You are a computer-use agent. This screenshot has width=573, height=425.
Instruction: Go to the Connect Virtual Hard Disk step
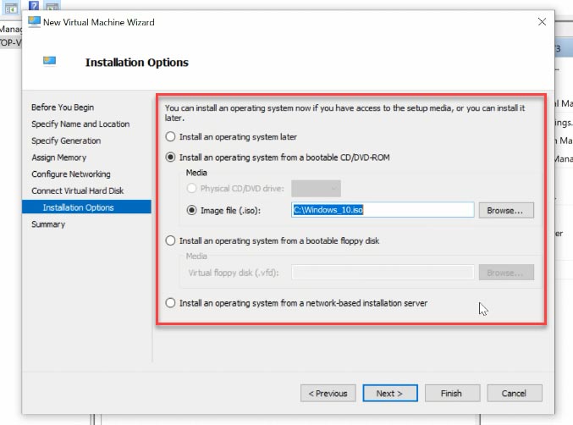pyautogui.click(x=78, y=190)
